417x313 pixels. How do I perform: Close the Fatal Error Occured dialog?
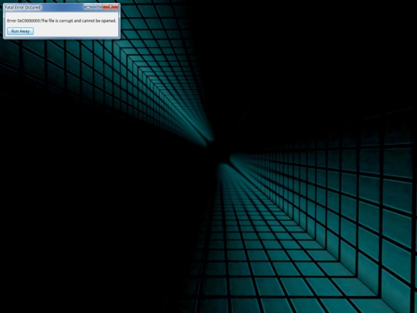click(x=110, y=6)
